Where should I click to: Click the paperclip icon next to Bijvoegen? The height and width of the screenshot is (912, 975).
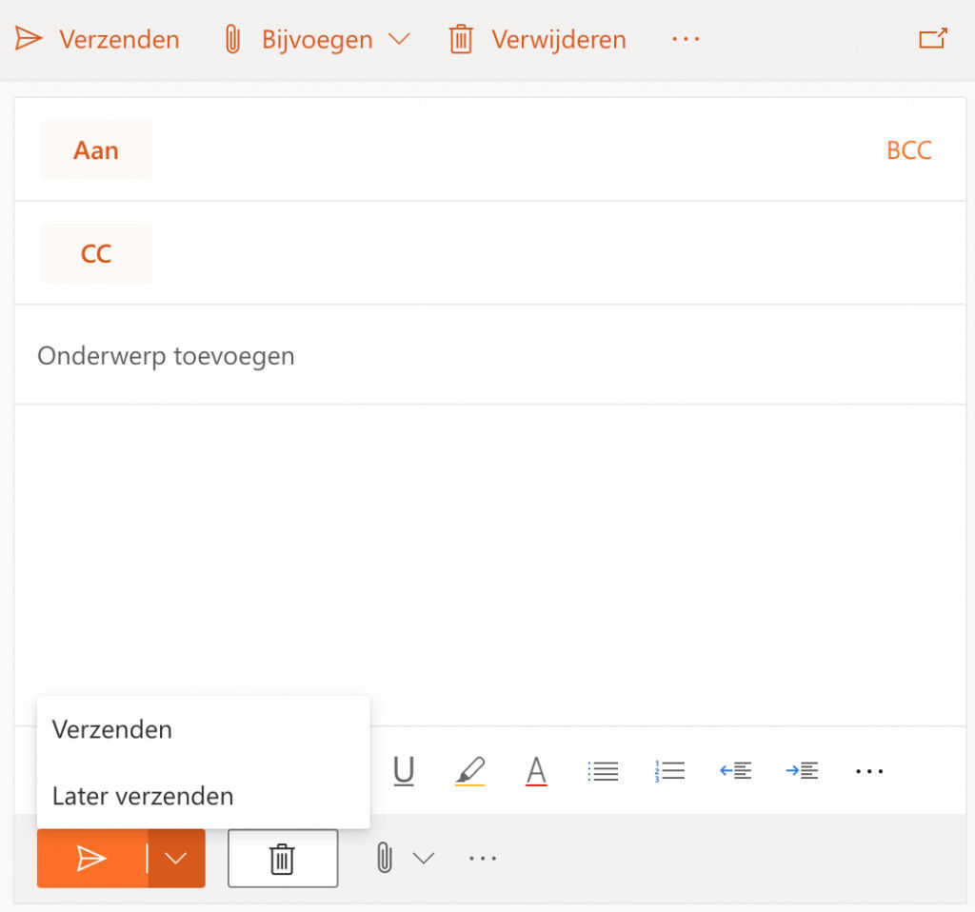click(232, 39)
